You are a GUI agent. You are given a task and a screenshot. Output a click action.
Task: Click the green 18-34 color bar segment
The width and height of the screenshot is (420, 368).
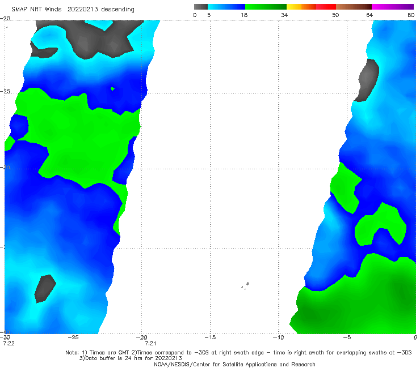[x=266, y=7]
